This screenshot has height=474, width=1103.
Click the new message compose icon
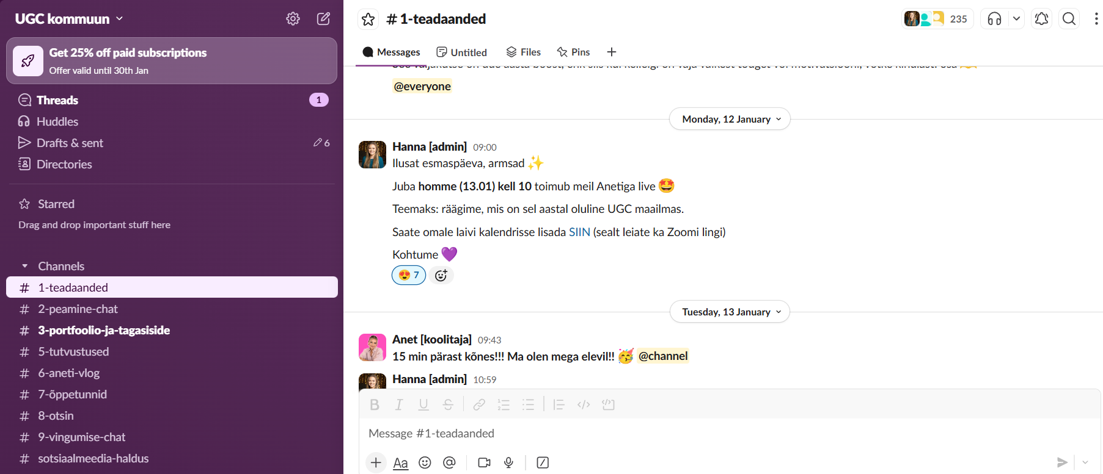point(323,19)
